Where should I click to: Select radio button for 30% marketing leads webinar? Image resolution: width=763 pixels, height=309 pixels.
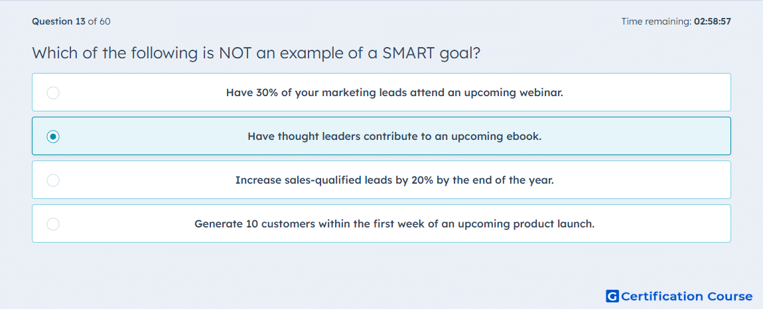click(53, 92)
